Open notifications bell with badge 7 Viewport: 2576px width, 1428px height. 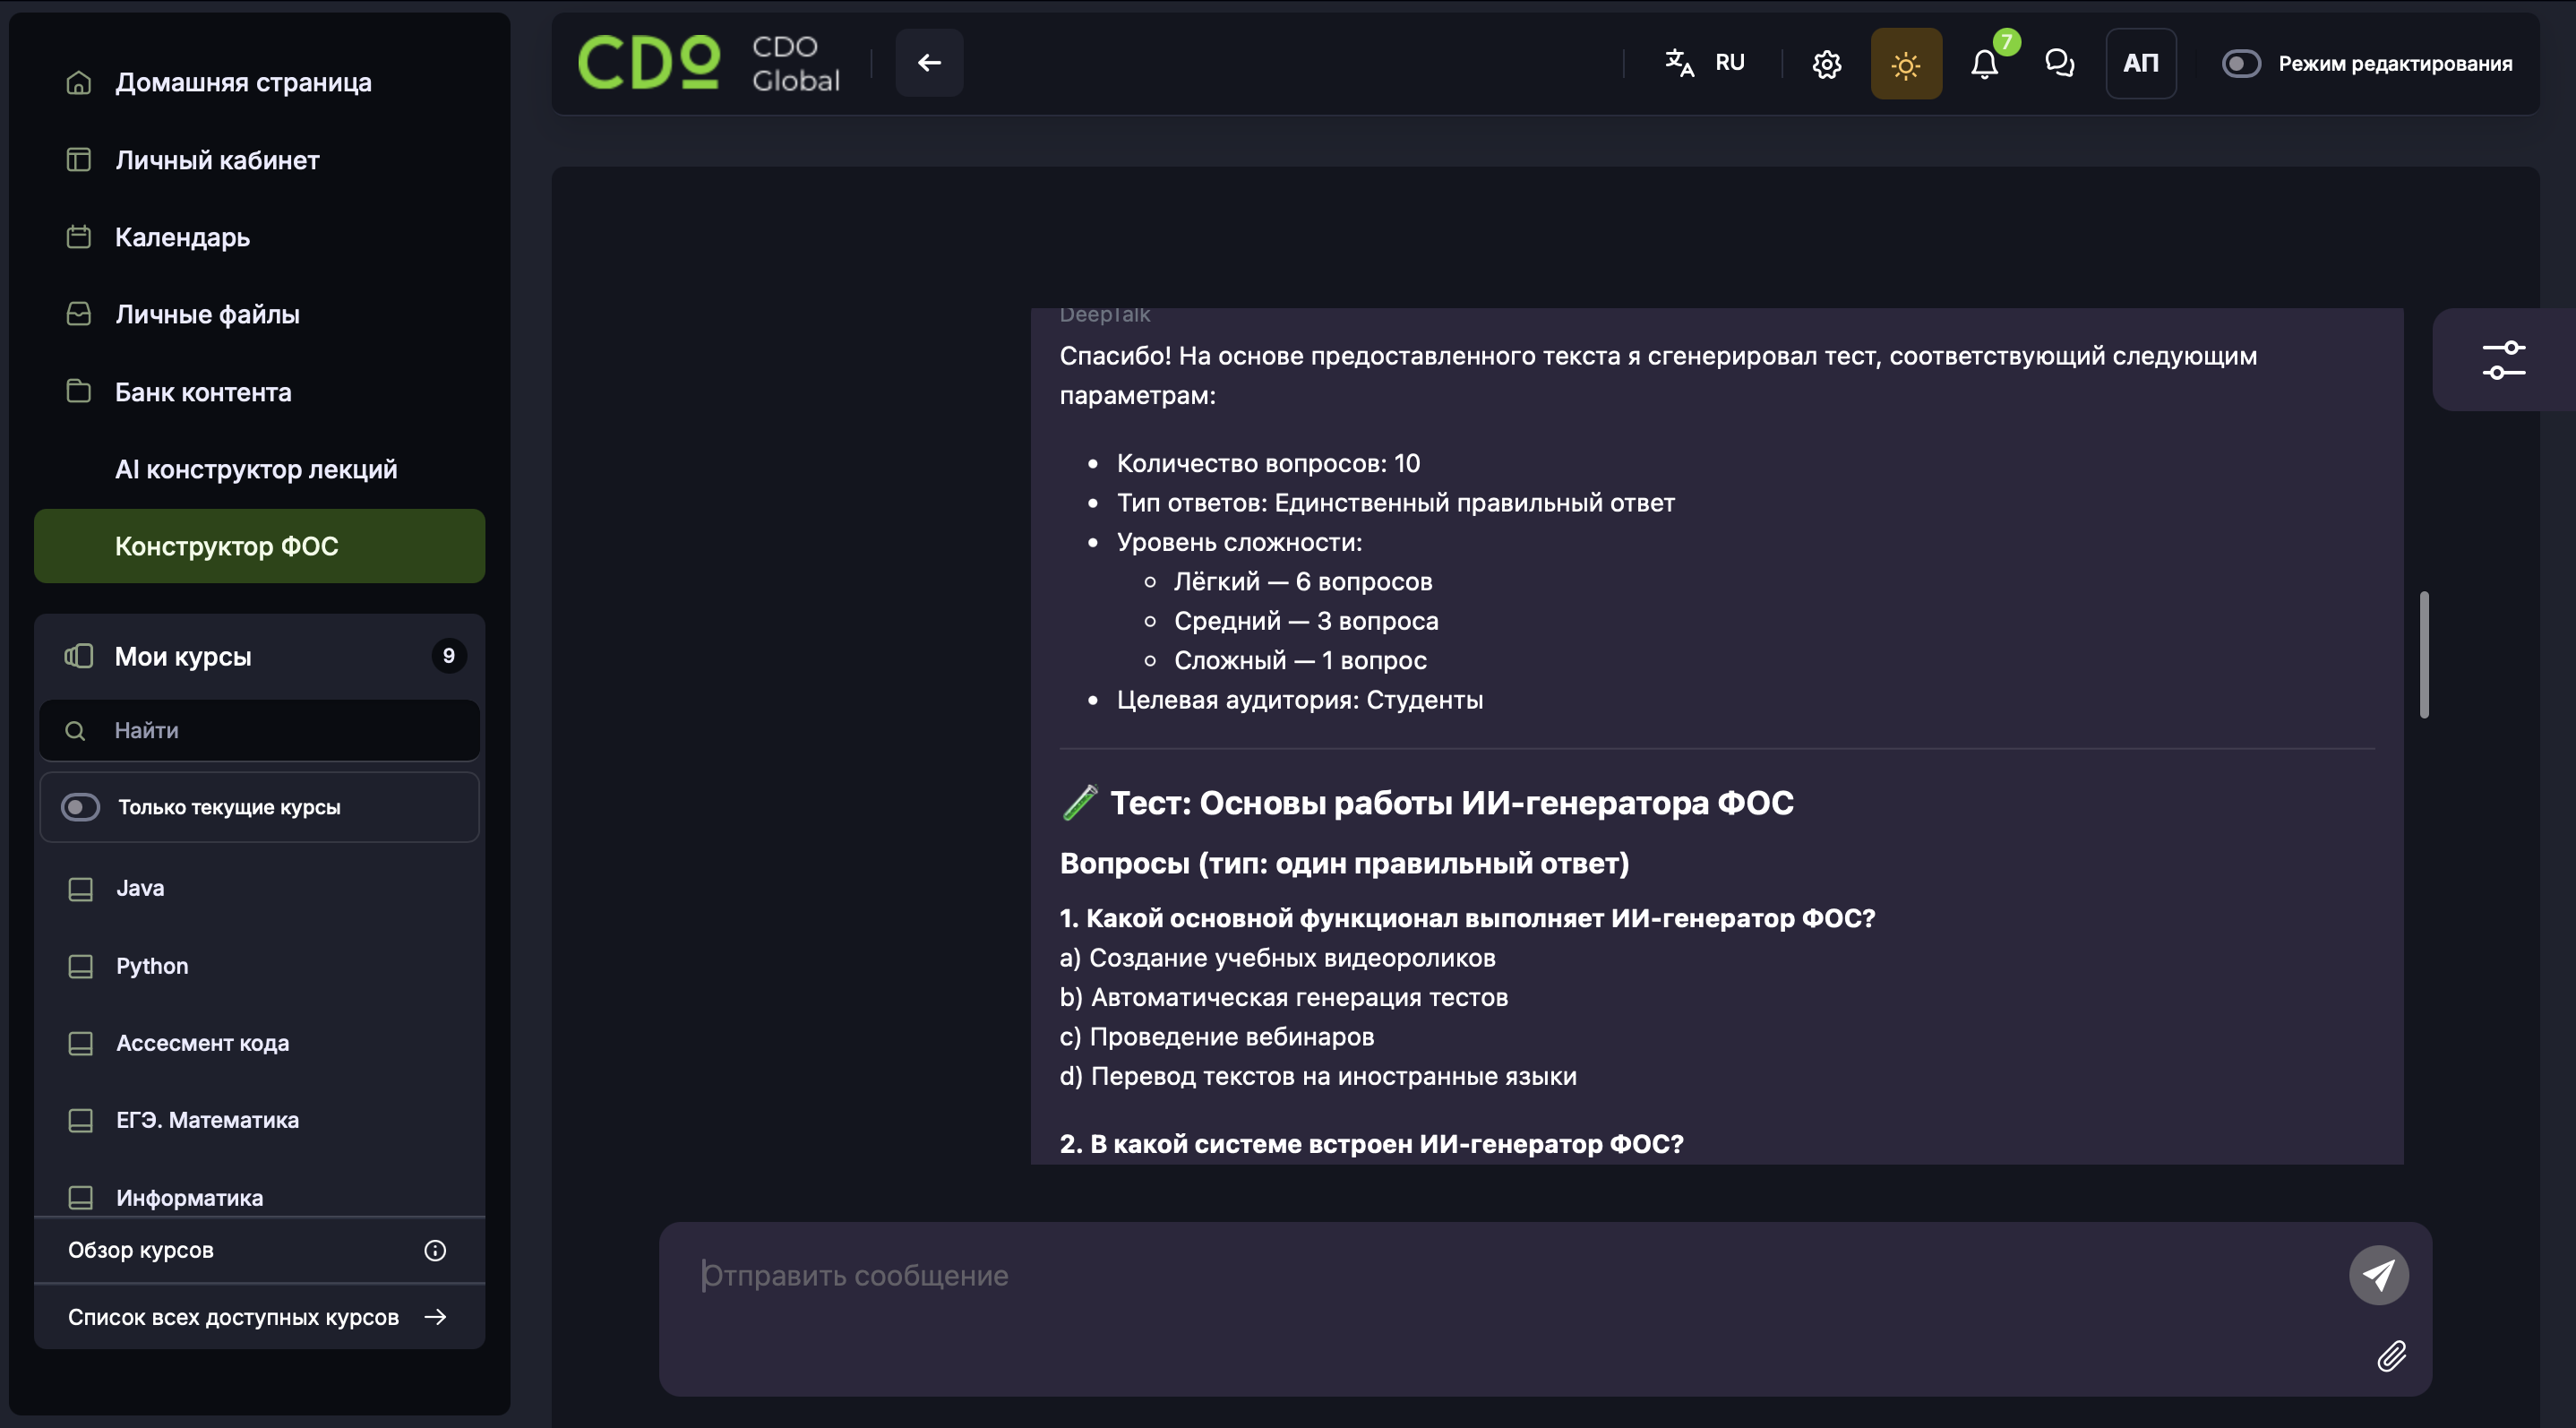[x=1985, y=64]
